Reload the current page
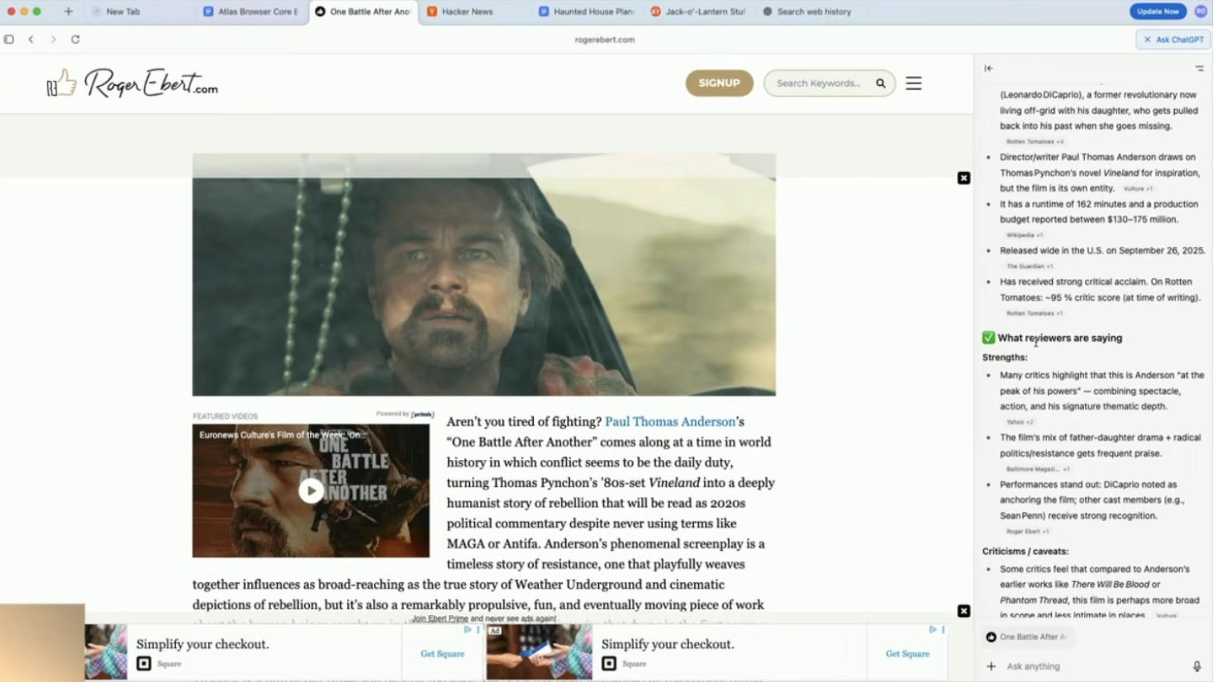Screen dimensions: 1213x682 75,39
